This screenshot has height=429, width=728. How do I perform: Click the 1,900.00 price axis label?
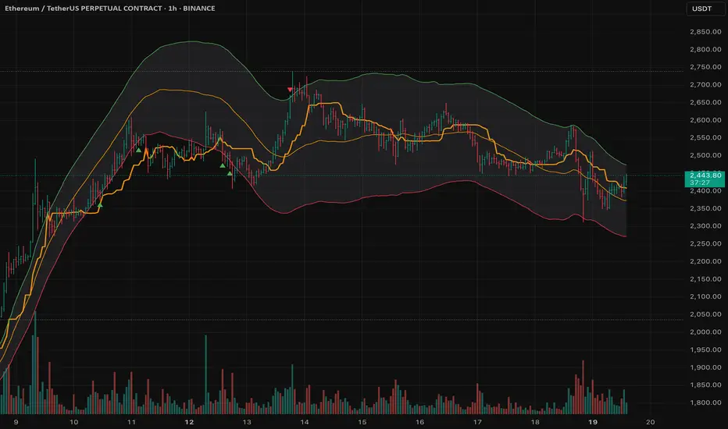[705, 367]
